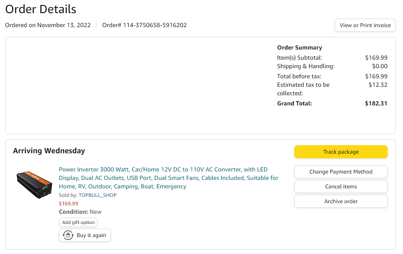Click the Buy it again cart icon

pos(68,235)
